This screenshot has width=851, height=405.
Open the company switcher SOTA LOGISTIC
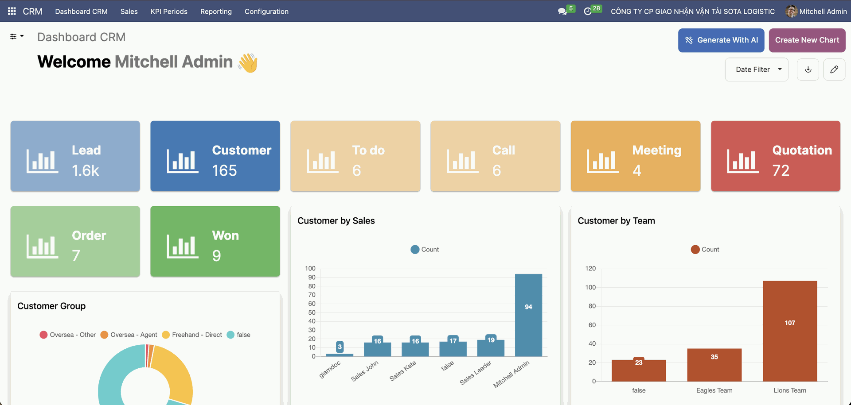pos(692,12)
